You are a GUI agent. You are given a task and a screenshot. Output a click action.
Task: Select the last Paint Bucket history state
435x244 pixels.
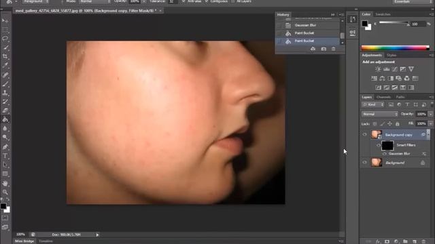tap(308, 41)
